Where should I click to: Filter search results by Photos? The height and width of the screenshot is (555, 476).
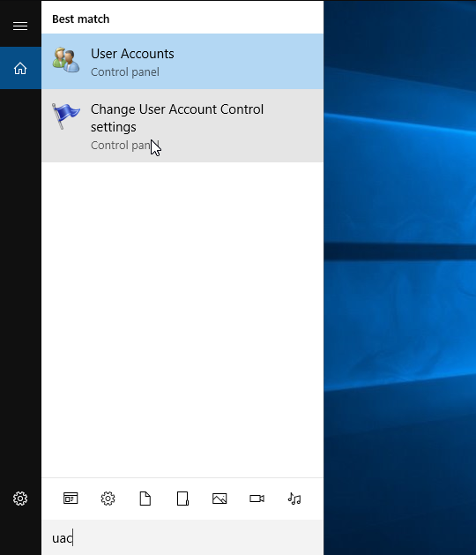point(219,499)
